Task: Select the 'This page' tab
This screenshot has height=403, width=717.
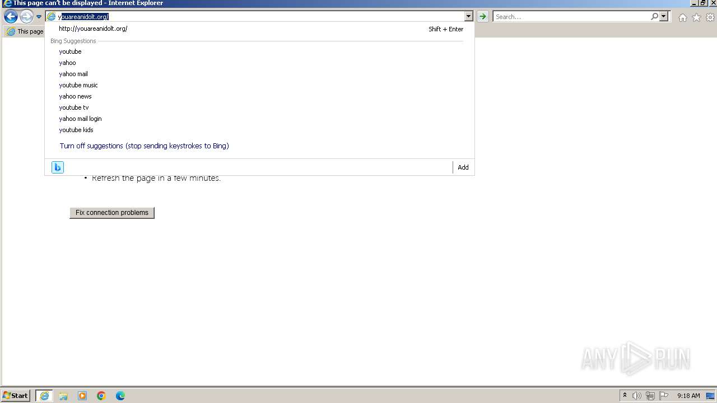Action: point(25,31)
